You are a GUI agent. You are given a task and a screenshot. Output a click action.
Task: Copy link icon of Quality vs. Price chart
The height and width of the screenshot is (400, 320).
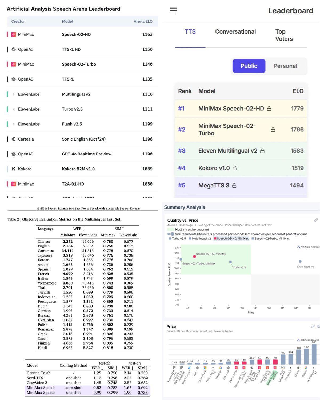[x=316, y=220]
